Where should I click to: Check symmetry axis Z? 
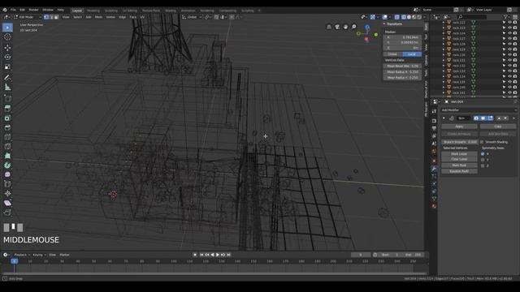pos(483,165)
